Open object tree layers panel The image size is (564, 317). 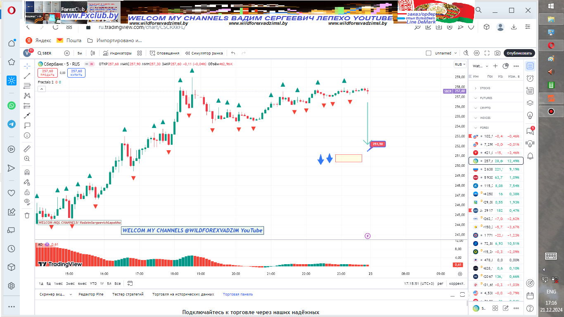[x=530, y=103]
